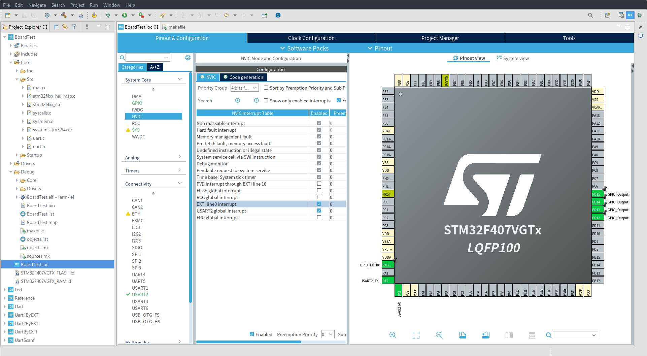Switch to System view

[x=513, y=58]
